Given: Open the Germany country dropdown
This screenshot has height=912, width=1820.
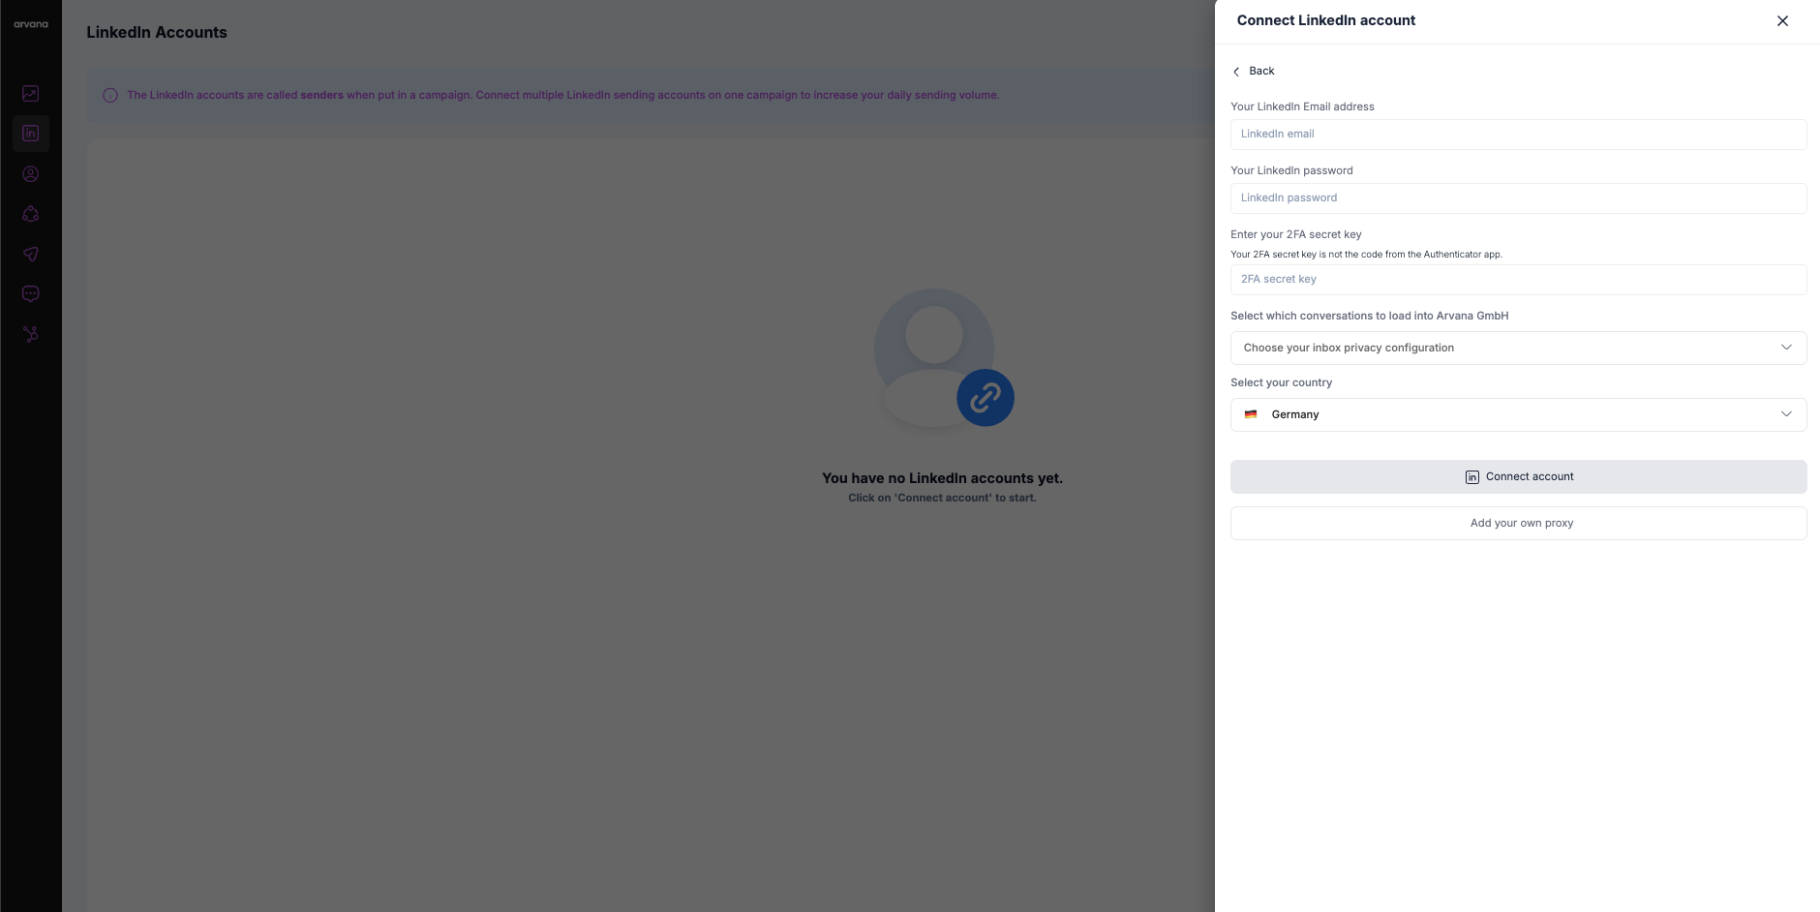Looking at the screenshot, I should (x=1518, y=414).
